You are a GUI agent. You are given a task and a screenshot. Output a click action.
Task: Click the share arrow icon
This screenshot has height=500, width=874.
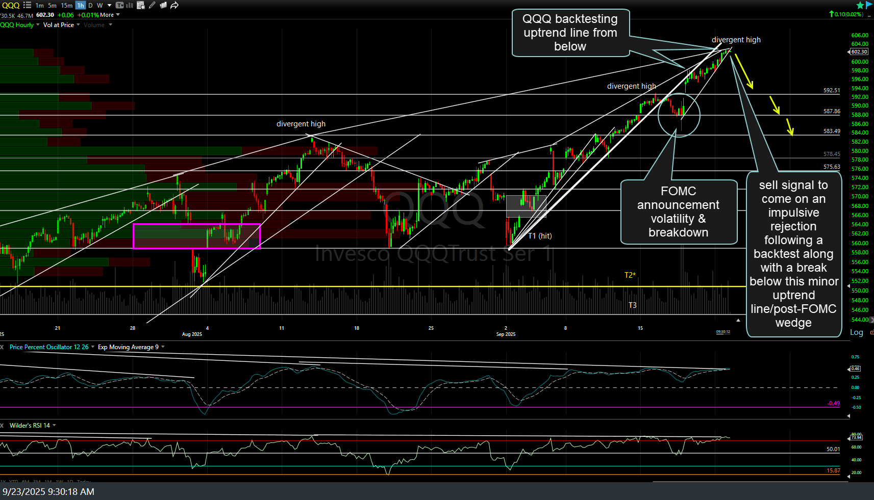coord(174,5)
